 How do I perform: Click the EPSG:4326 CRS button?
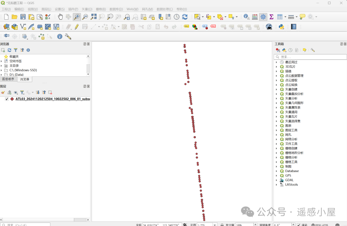pos(320,225)
